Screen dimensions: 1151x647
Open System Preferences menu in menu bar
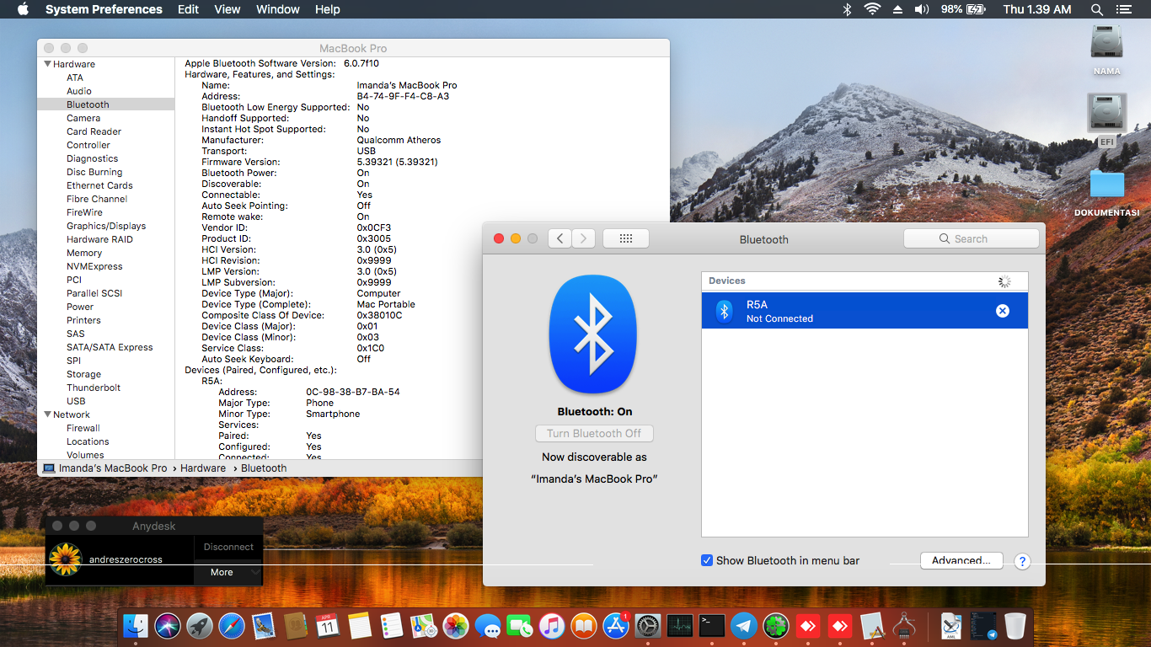point(104,9)
